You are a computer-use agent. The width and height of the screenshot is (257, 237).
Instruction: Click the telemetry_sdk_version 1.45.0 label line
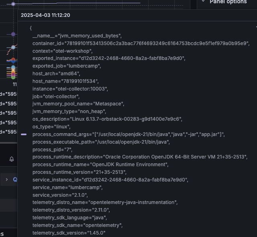69,233
